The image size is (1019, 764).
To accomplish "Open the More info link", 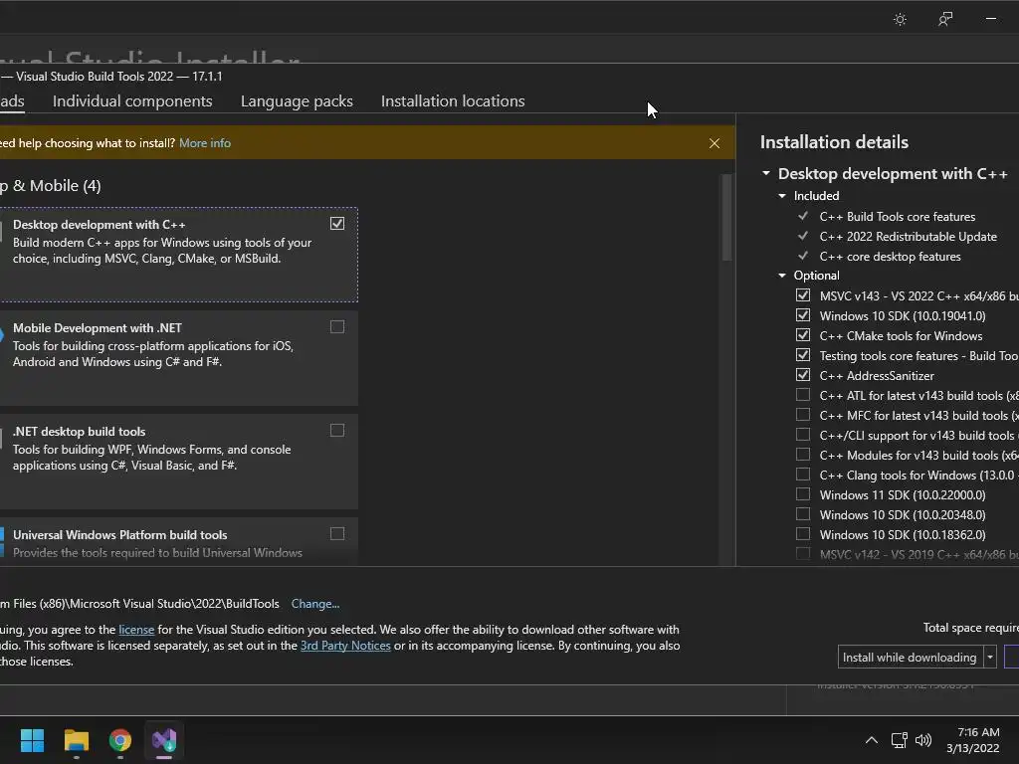I will coord(205,143).
